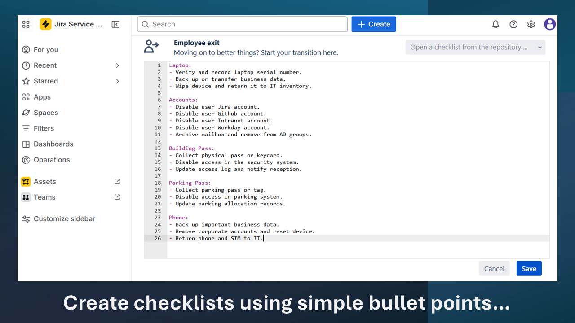The height and width of the screenshot is (323, 575).
Task: Open Assets in a new window
Action: click(117, 181)
